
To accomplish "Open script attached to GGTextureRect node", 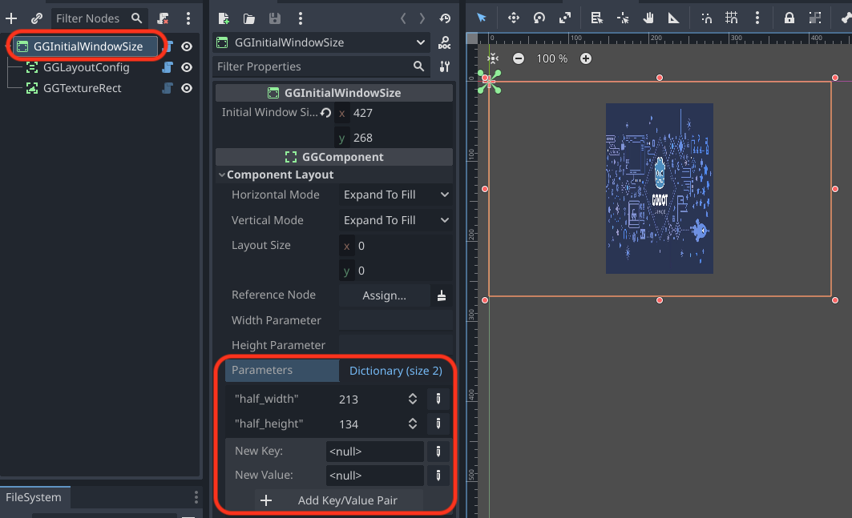I will click(168, 88).
